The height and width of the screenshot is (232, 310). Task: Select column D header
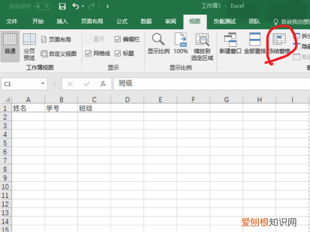pos(127,100)
